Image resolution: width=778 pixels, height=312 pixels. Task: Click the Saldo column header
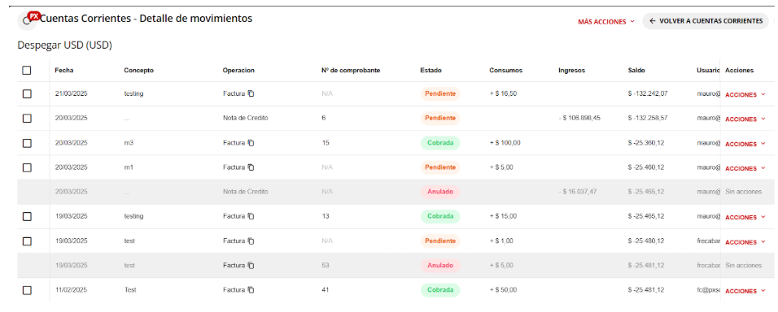[x=636, y=71]
